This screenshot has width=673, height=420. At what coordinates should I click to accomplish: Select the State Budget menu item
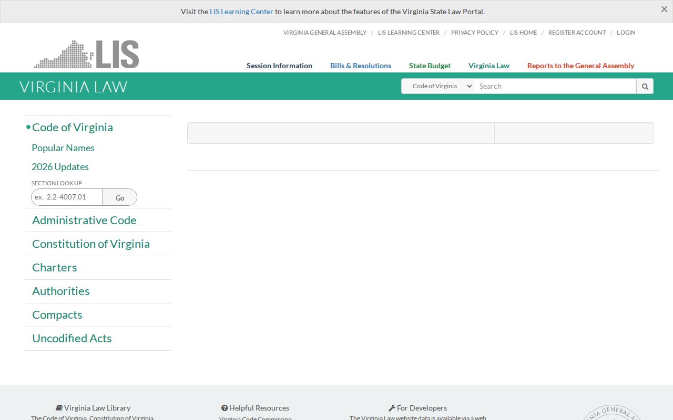coord(430,66)
